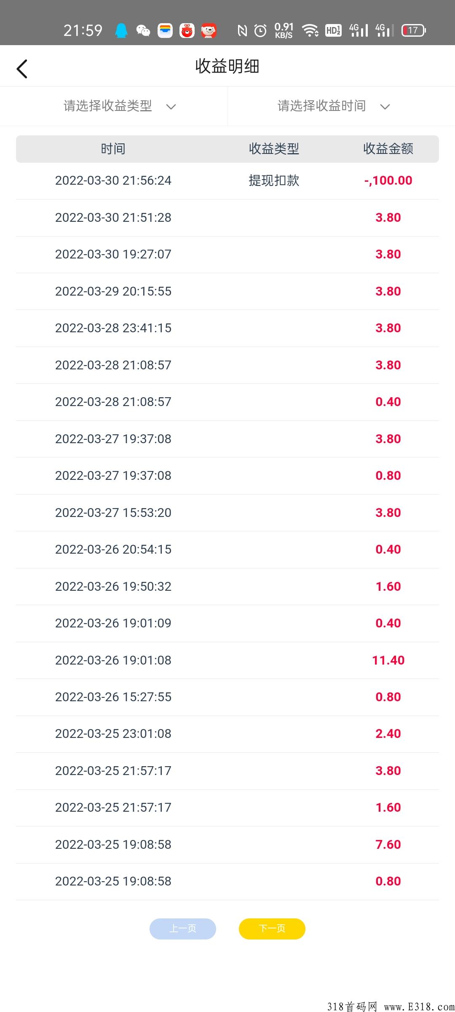
Task: Expand the chevron beside 请选择收益时间
Action: pos(385,107)
